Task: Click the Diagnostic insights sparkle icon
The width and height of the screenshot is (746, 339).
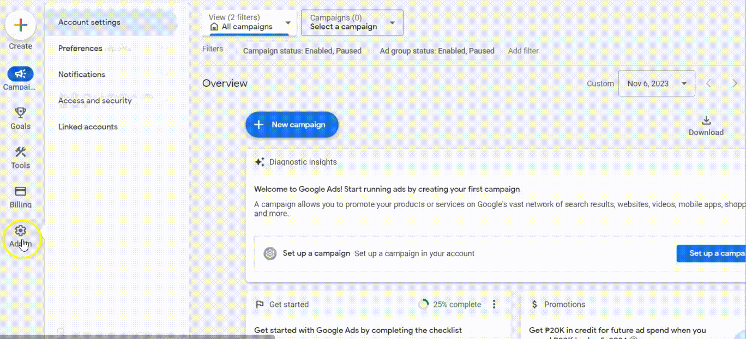Action: point(260,162)
